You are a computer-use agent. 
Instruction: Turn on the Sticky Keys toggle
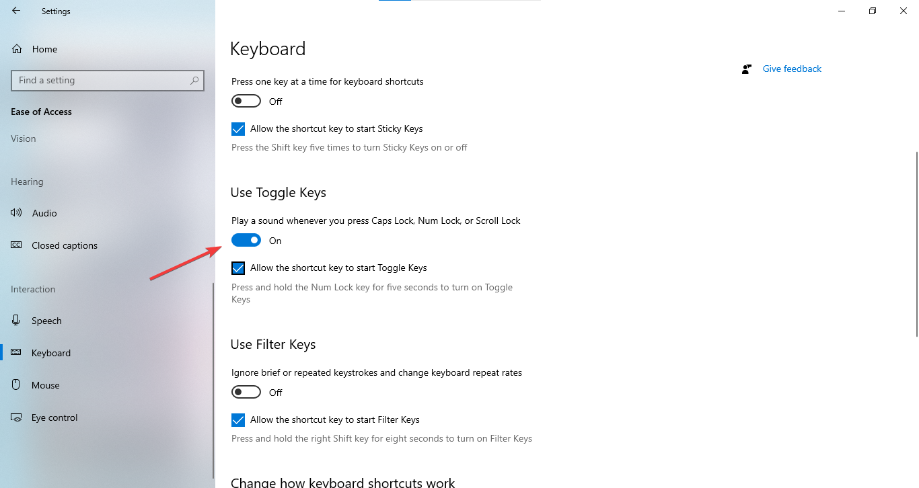coord(246,101)
